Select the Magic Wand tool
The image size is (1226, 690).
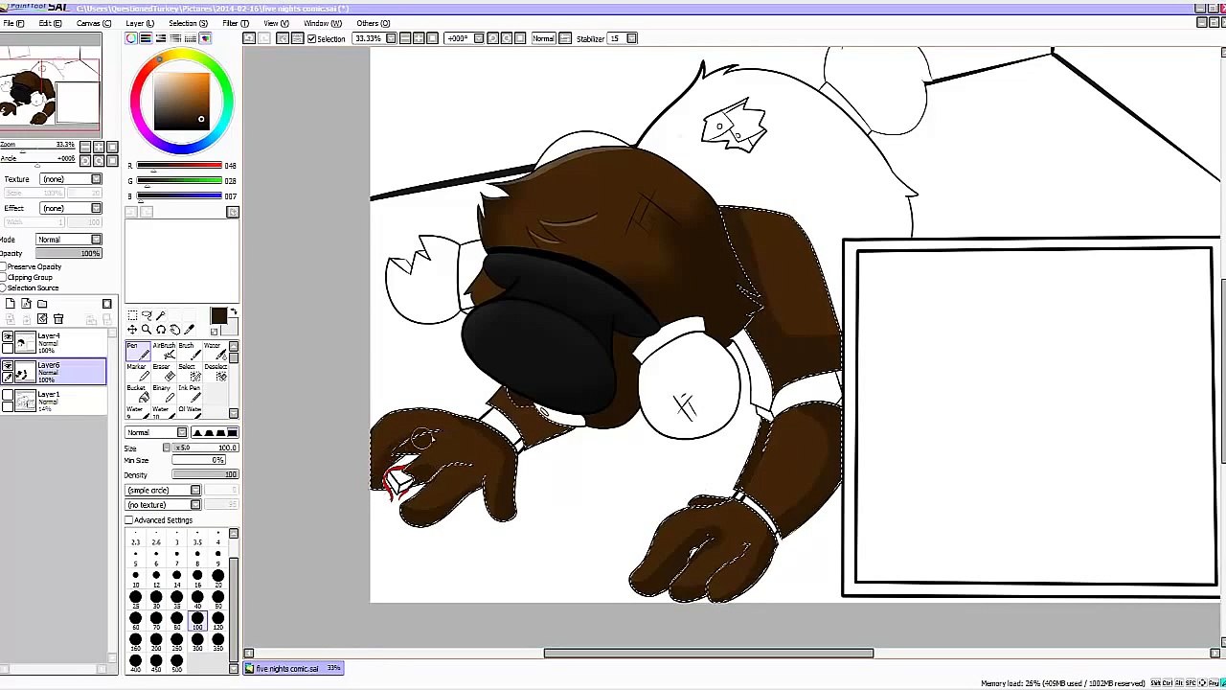[x=161, y=315]
